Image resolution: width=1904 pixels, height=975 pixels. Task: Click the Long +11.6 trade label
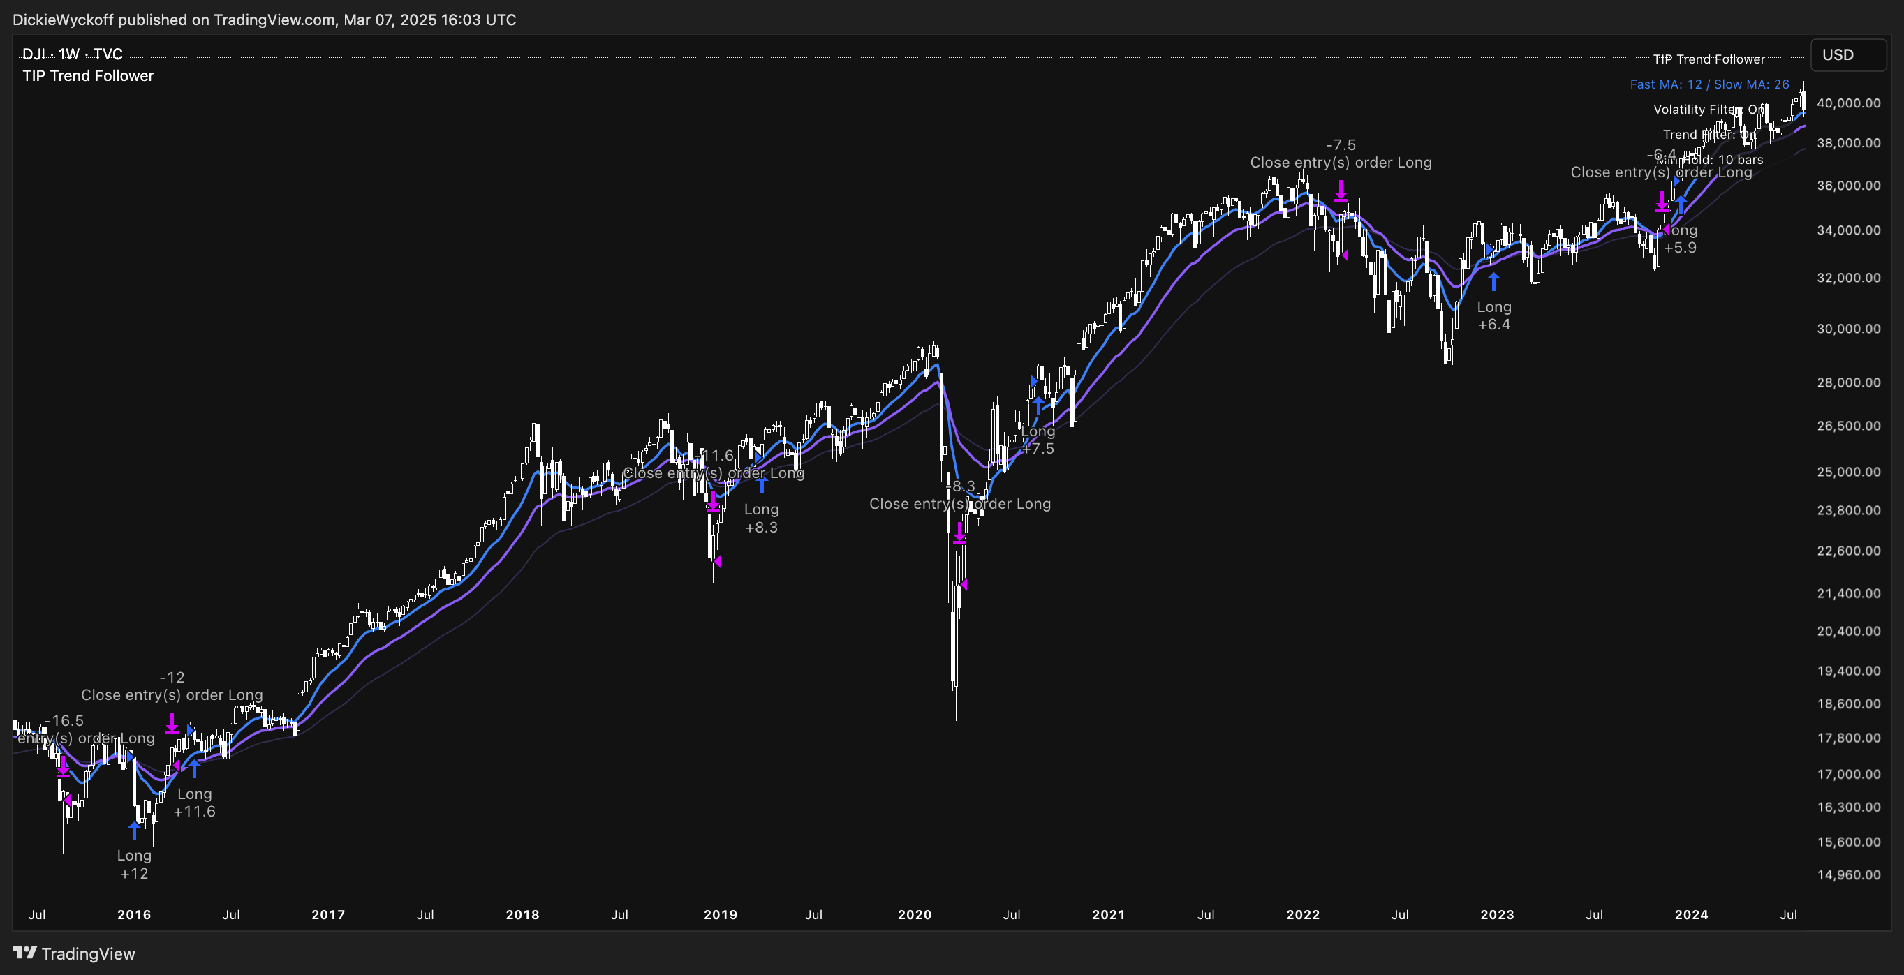194,803
